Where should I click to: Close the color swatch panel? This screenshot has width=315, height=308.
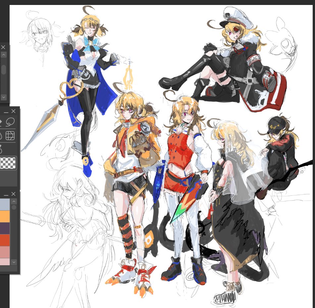[13, 194]
